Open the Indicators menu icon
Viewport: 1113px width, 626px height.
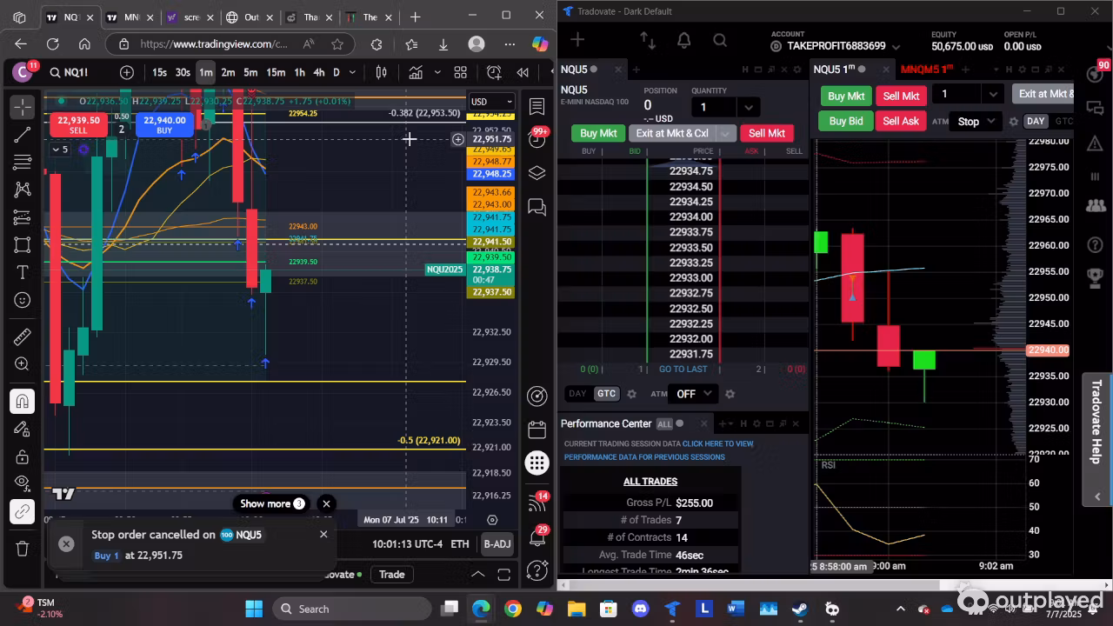[x=416, y=72]
